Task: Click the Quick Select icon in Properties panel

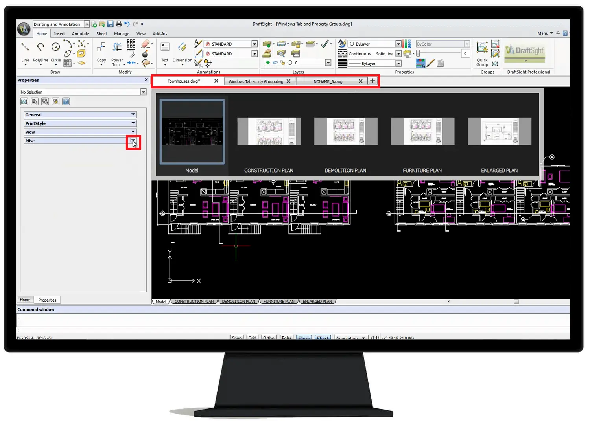Action: tap(55, 101)
